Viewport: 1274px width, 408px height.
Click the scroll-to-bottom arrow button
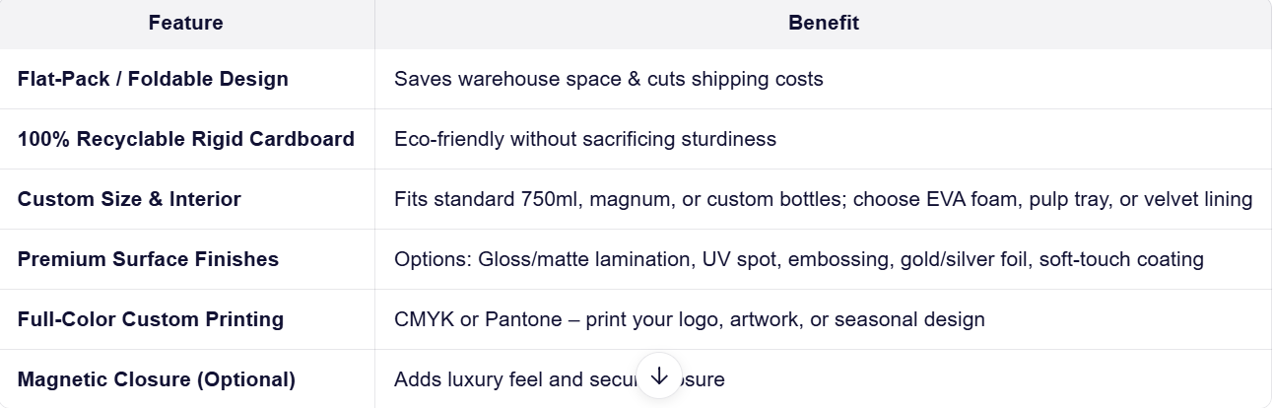tap(659, 376)
